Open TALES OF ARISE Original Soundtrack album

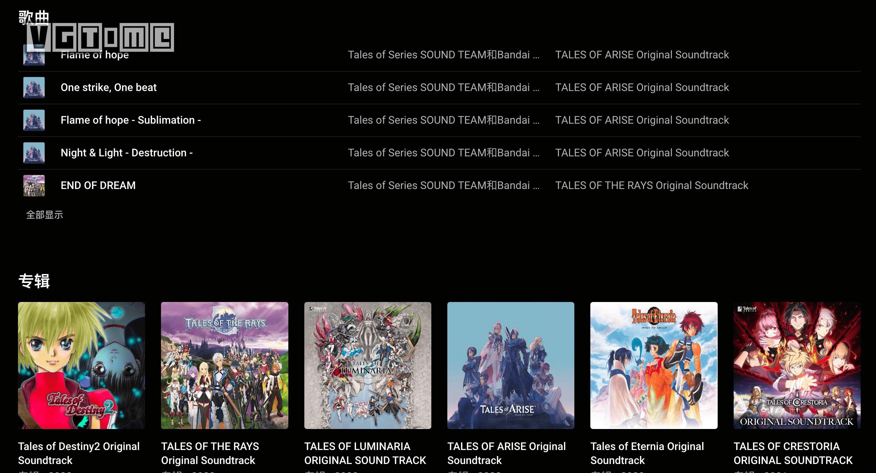[510, 365]
